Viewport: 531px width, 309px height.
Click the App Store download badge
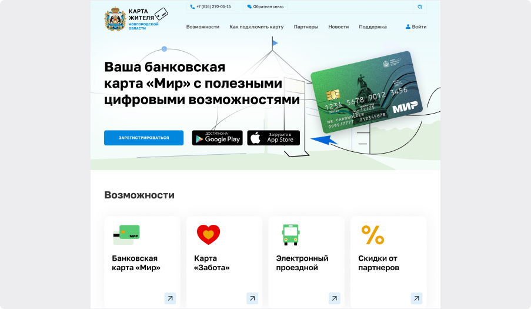pyautogui.click(x=273, y=138)
